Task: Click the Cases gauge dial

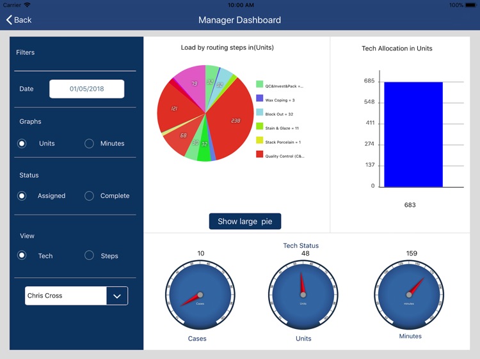Action: click(200, 294)
